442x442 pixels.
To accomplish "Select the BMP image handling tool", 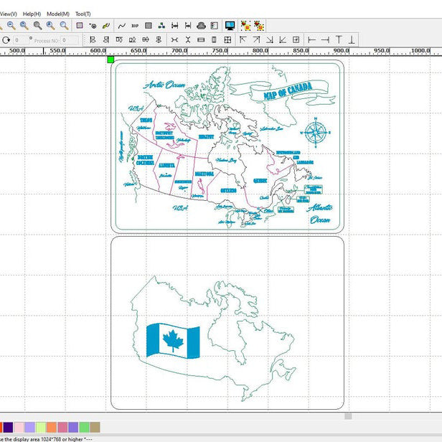I will [135, 25].
